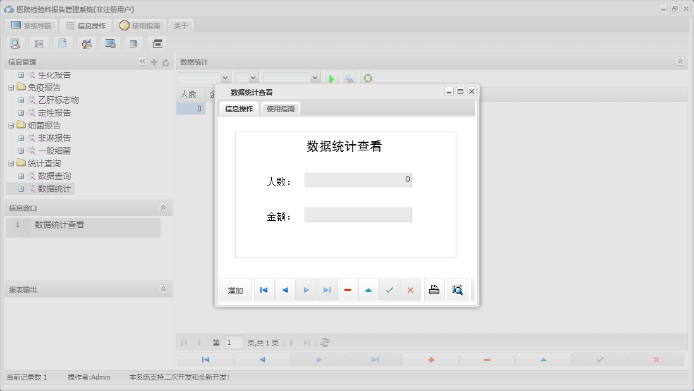This screenshot has width=694, height=391.
Task: Open the print icon in 数据统计查看 dialog
Action: [x=434, y=289]
